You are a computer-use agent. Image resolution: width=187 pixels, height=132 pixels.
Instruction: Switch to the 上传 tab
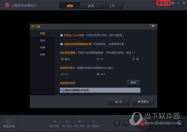(x=112, y=6)
